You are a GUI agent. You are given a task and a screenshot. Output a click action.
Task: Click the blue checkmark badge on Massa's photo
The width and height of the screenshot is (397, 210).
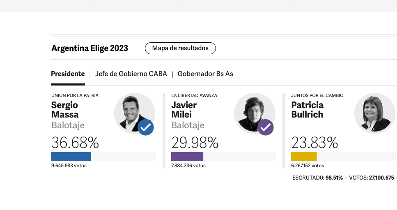point(146,127)
